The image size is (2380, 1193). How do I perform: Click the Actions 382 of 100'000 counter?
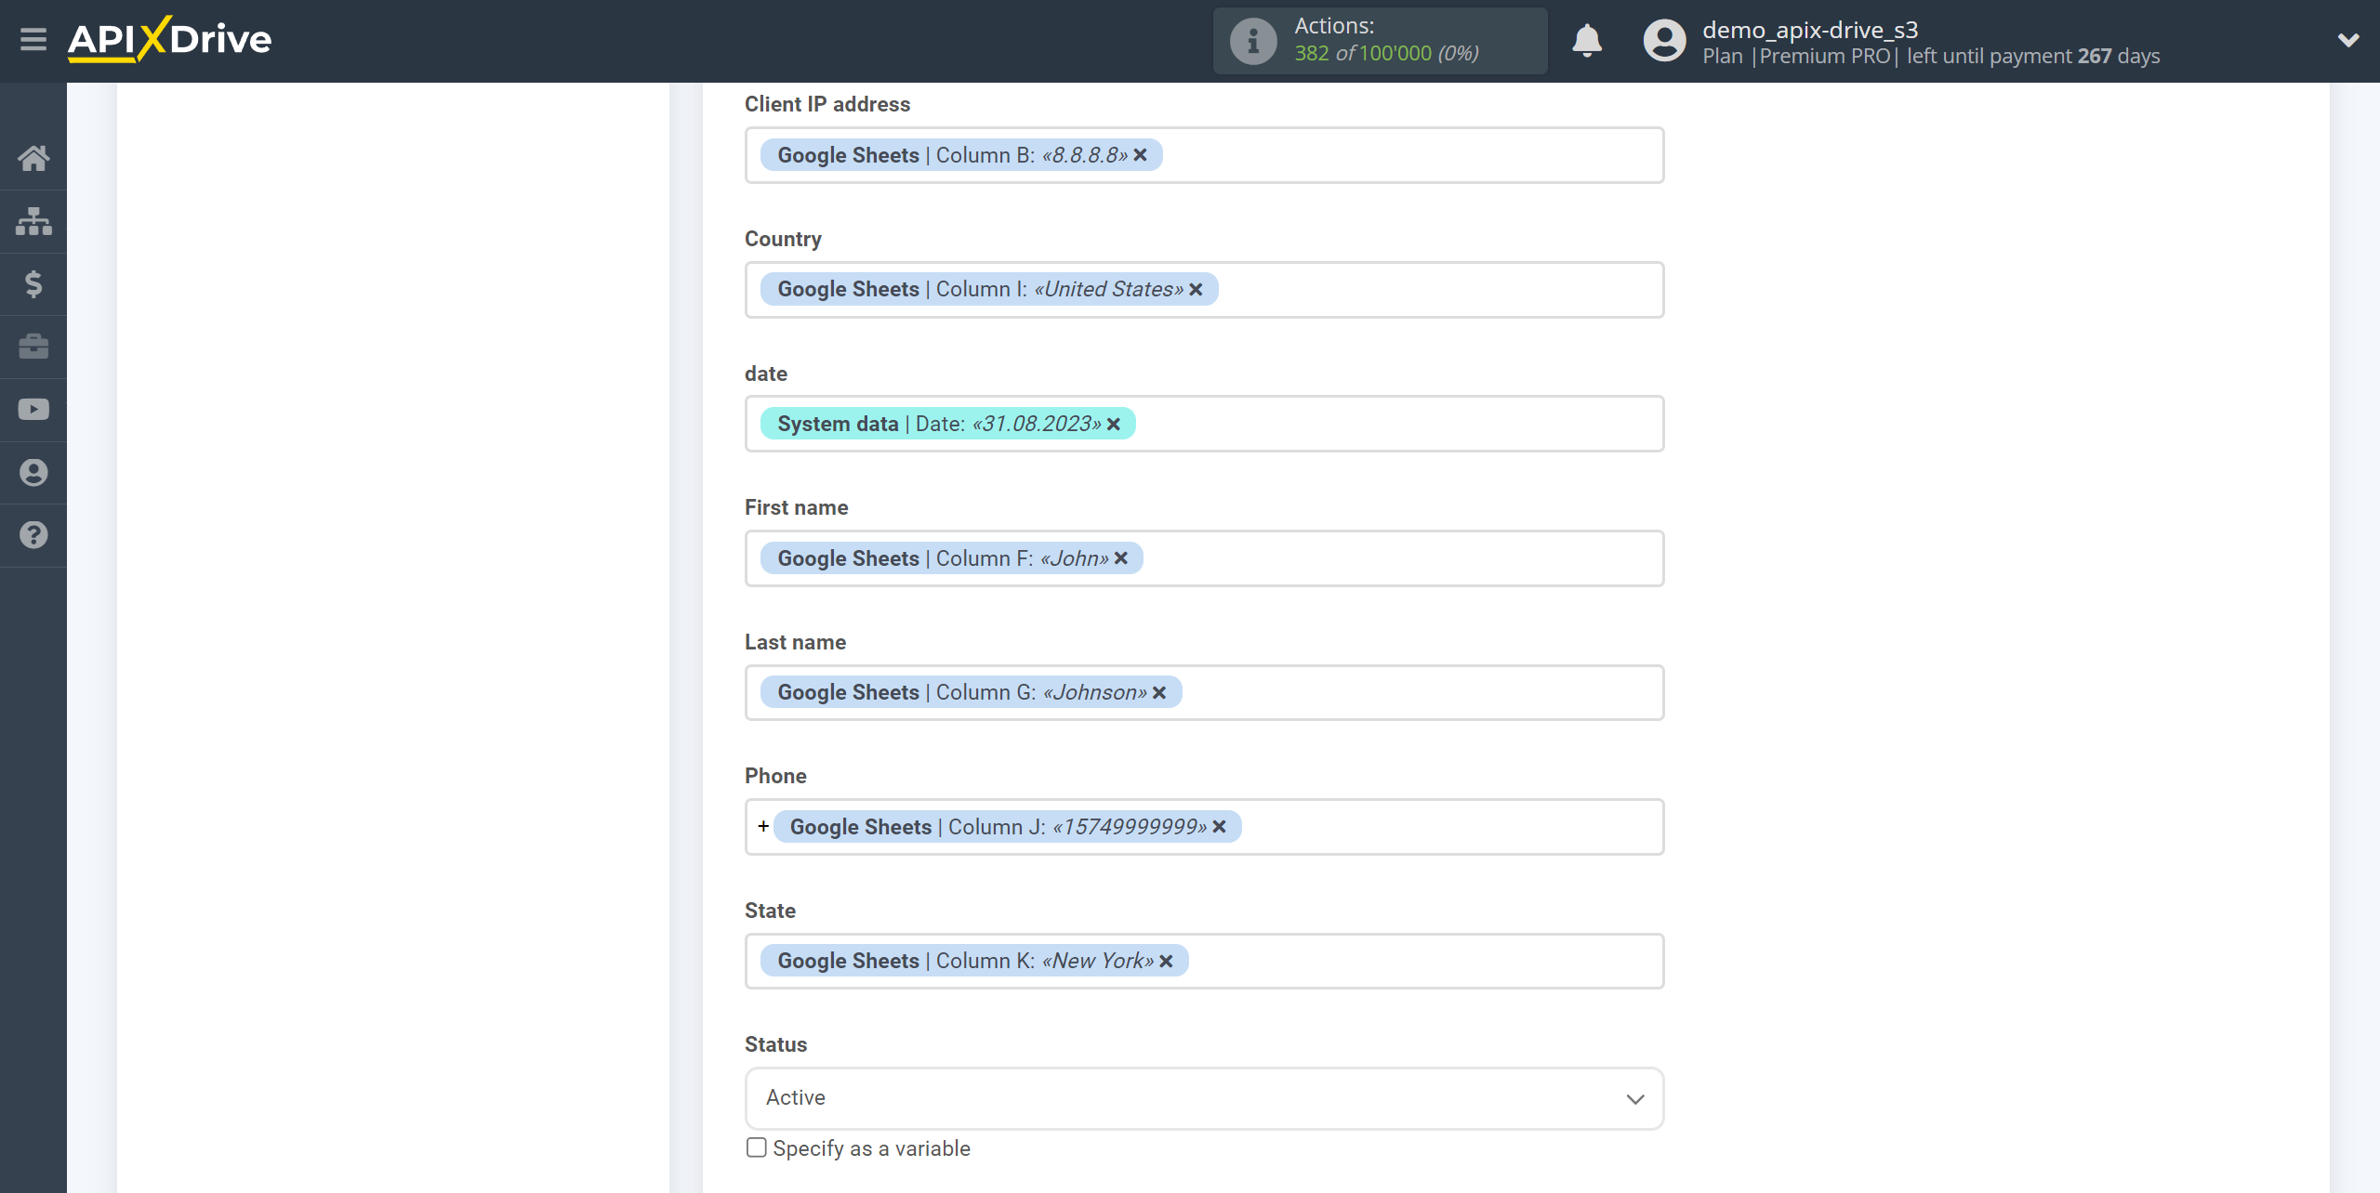click(1381, 41)
